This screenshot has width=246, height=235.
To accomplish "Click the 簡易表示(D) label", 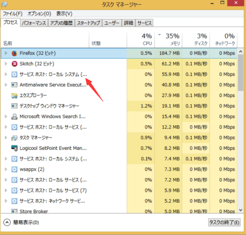I will [x=26, y=222].
